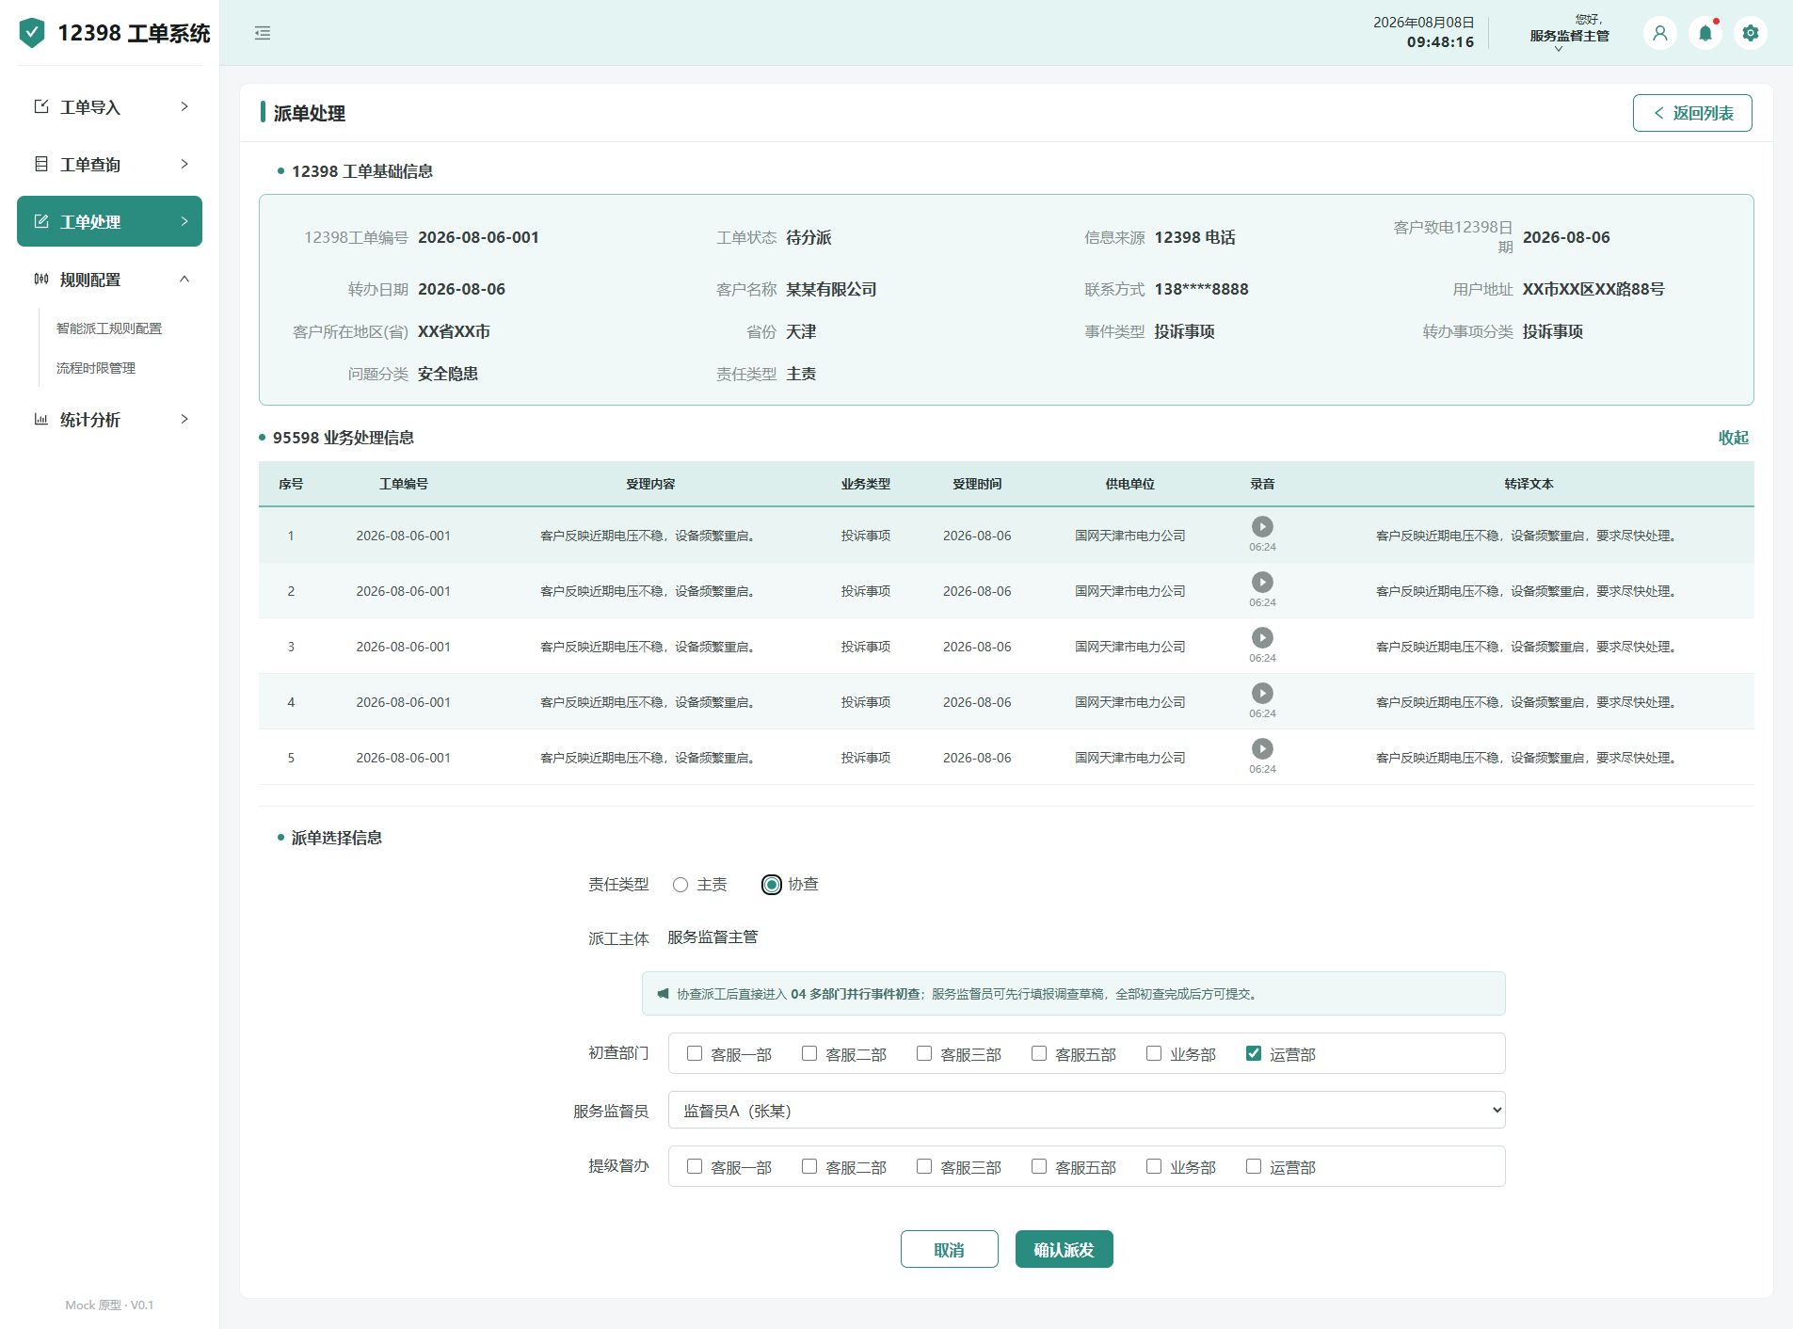Click the 工单编号 cell in row 4

click(403, 702)
